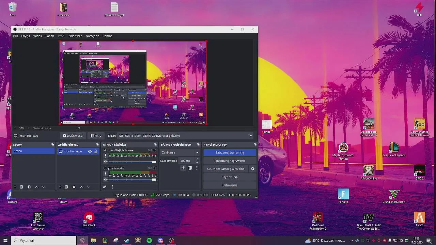Enable Tryb studia
436x245 pixels.
coord(230,177)
